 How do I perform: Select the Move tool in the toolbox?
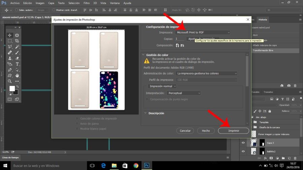point(9,35)
